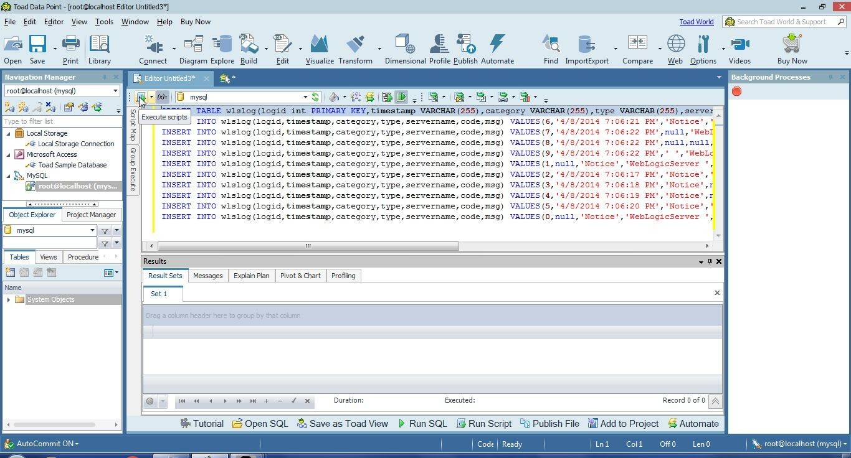The image size is (851, 458).
Task: Collapse the MySQL connection tree node
Action: (x=9, y=175)
